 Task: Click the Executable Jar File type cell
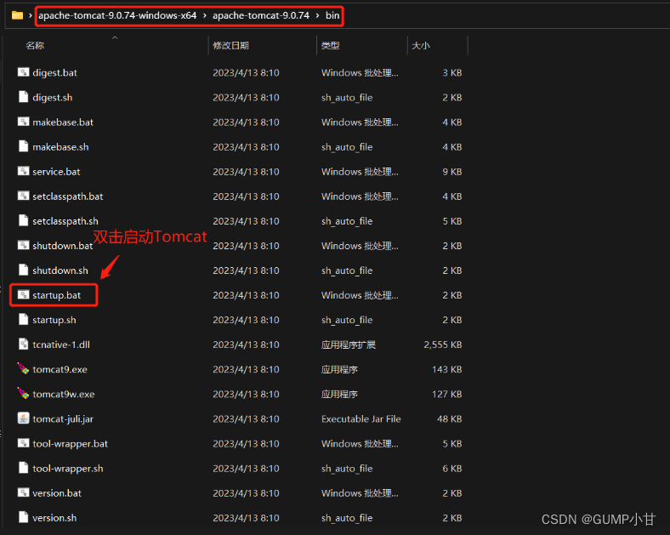tap(361, 418)
